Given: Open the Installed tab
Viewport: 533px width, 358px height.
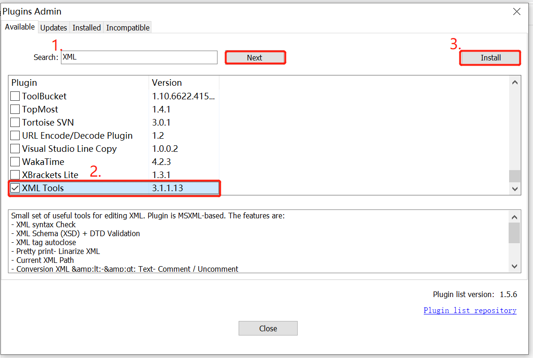Looking at the screenshot, I should tap(86, 27).
